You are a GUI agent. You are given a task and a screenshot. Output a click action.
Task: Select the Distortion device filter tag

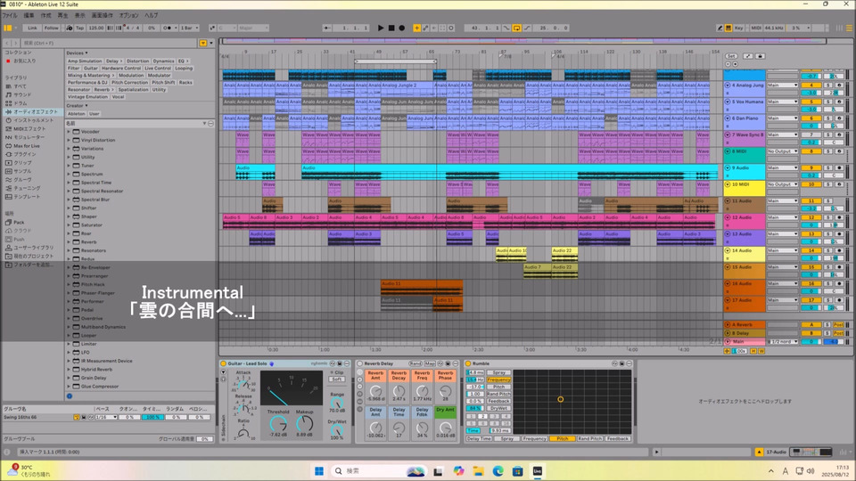tap(137, 61)
